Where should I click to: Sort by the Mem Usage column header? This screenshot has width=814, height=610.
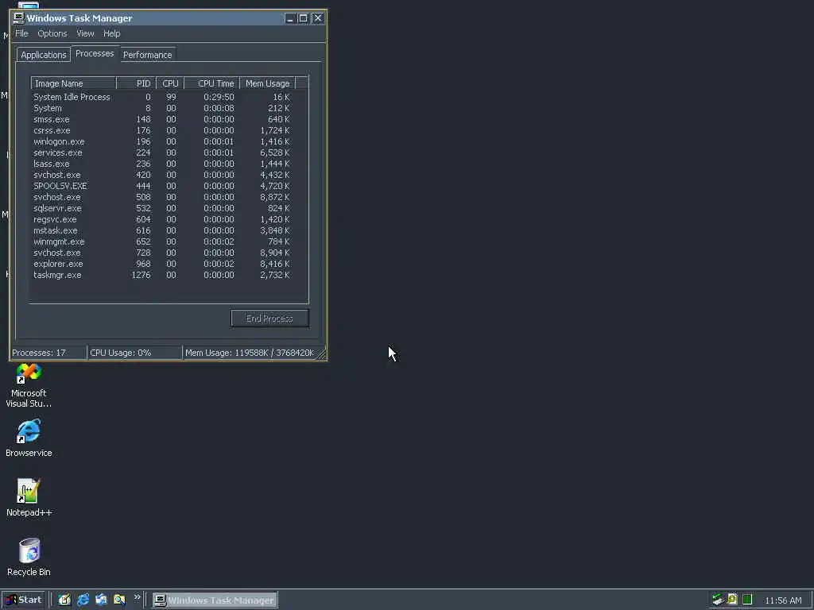(267, 83)
